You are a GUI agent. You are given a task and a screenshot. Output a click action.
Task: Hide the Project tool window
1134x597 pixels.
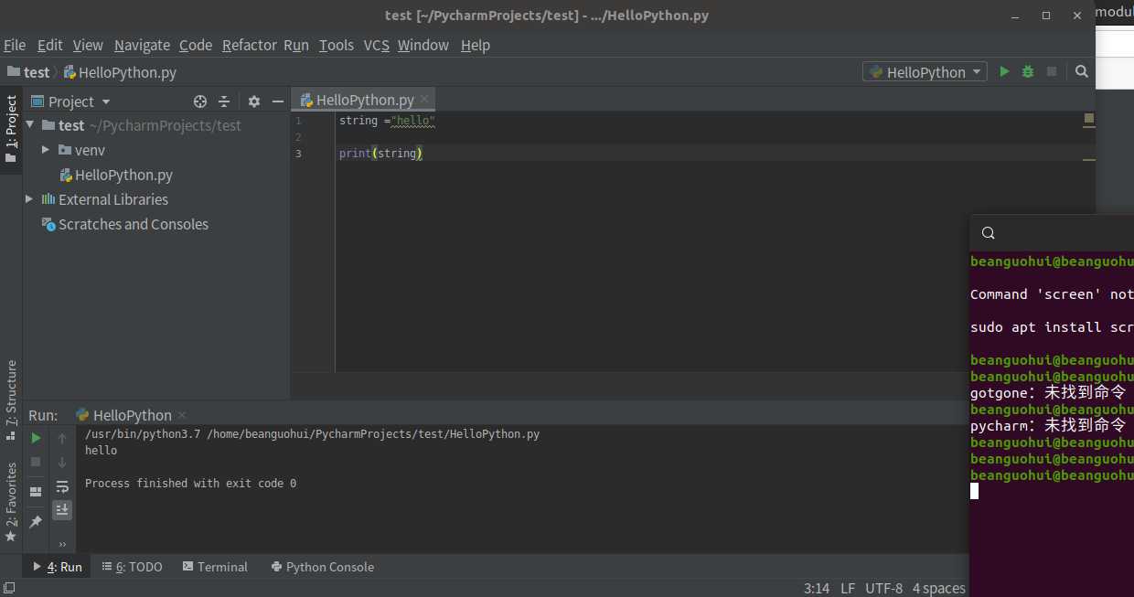278,101
